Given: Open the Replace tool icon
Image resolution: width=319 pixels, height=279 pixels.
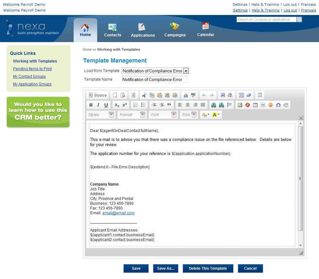Looking at the screenshot, I should (230, 95).
